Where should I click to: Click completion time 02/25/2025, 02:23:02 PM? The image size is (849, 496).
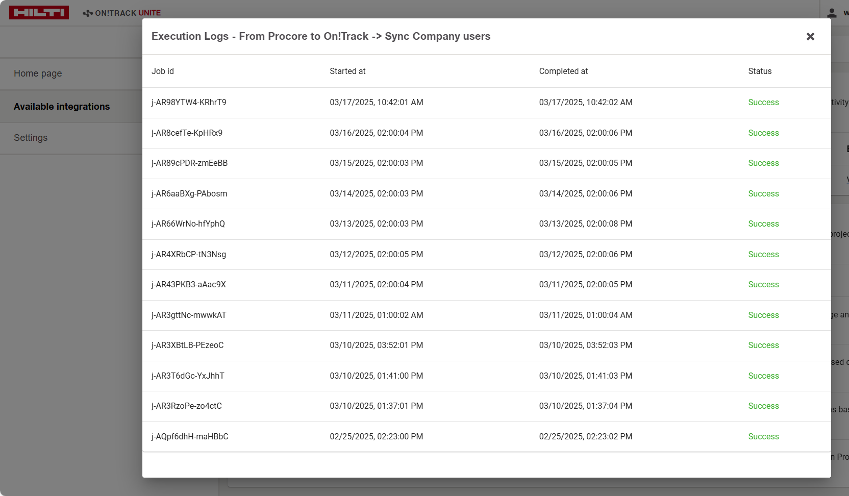tap(586, 437)
